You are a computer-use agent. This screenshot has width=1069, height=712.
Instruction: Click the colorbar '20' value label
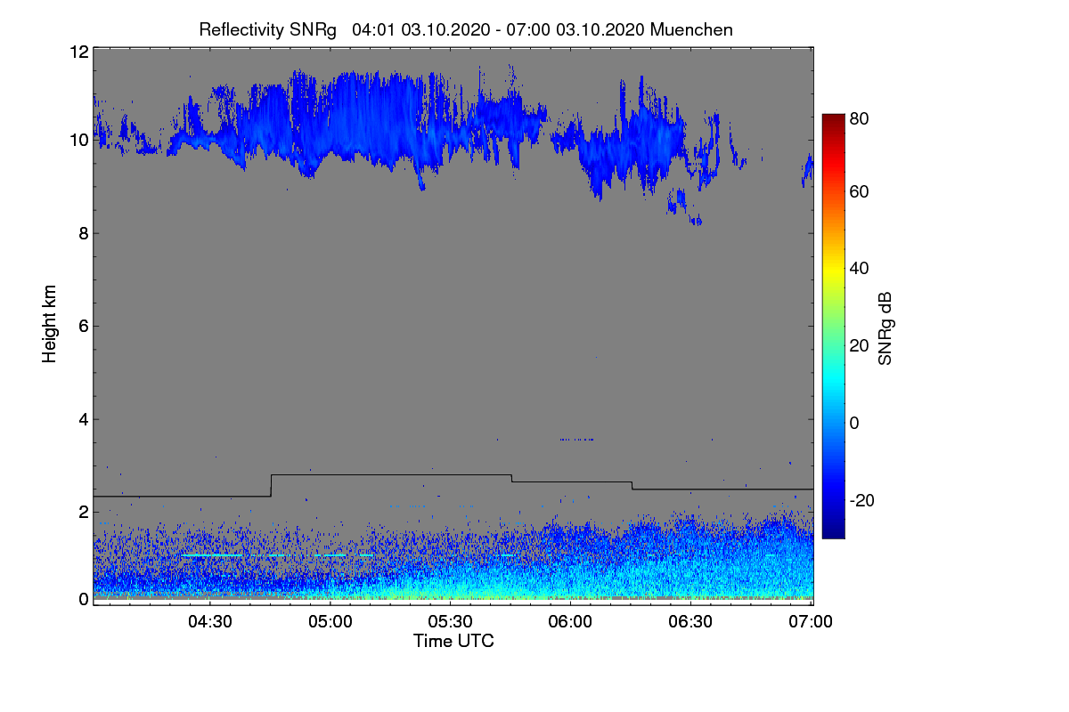tap(860, 346)
